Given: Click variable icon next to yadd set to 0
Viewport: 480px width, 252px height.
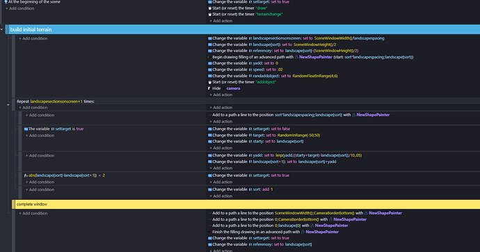Looking at the screenshot, I should [209, 63].
